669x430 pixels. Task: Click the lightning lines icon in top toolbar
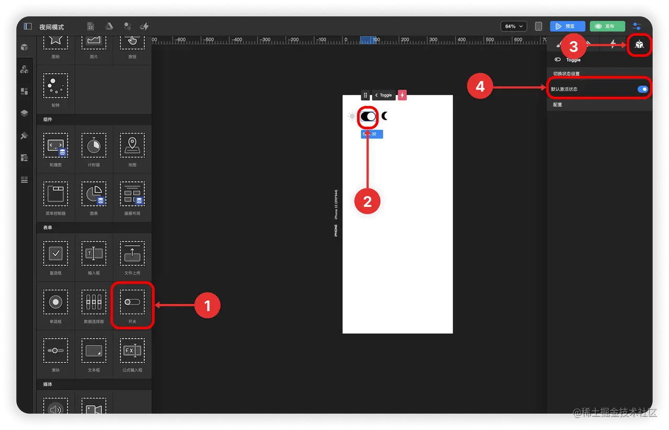pyautogui.click(x=144, y=27)
